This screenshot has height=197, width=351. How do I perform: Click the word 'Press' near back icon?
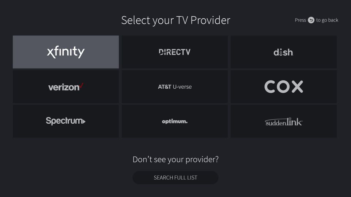(301, 20)
